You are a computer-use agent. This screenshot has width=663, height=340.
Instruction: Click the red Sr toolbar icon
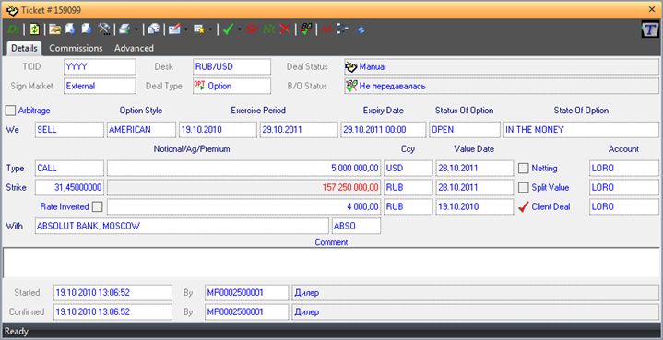[x=252, y=29]
